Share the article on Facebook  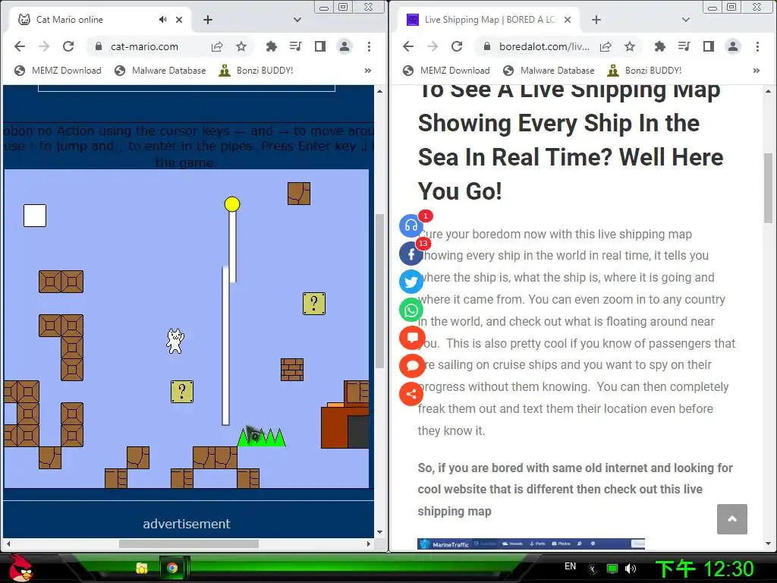411,254
